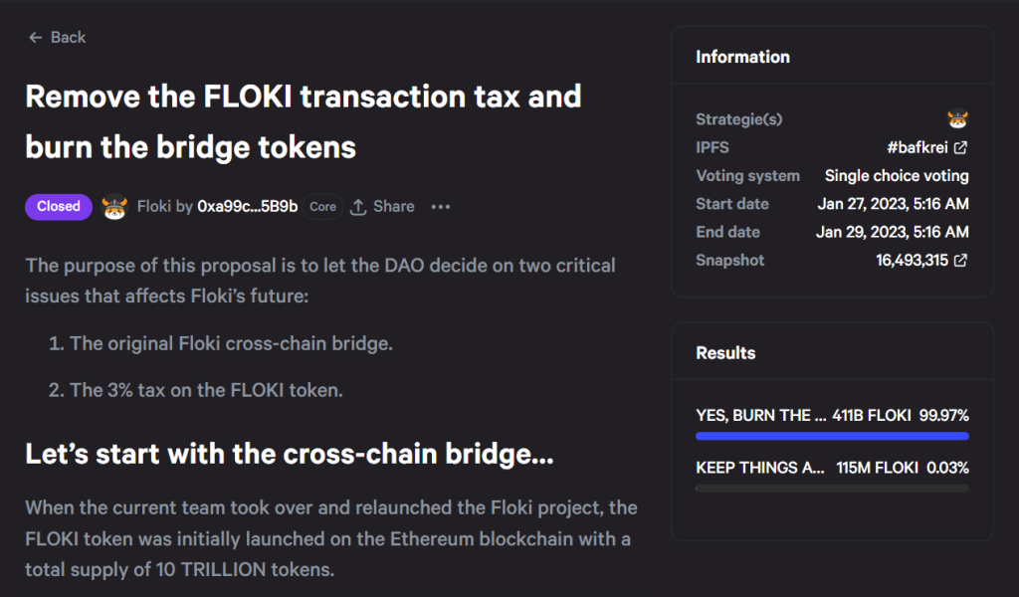The height and width of the screenshot is (597, 1019).
Task: Click the Floki mascot icon in the proposal header
Action: (x=114, y=206)
